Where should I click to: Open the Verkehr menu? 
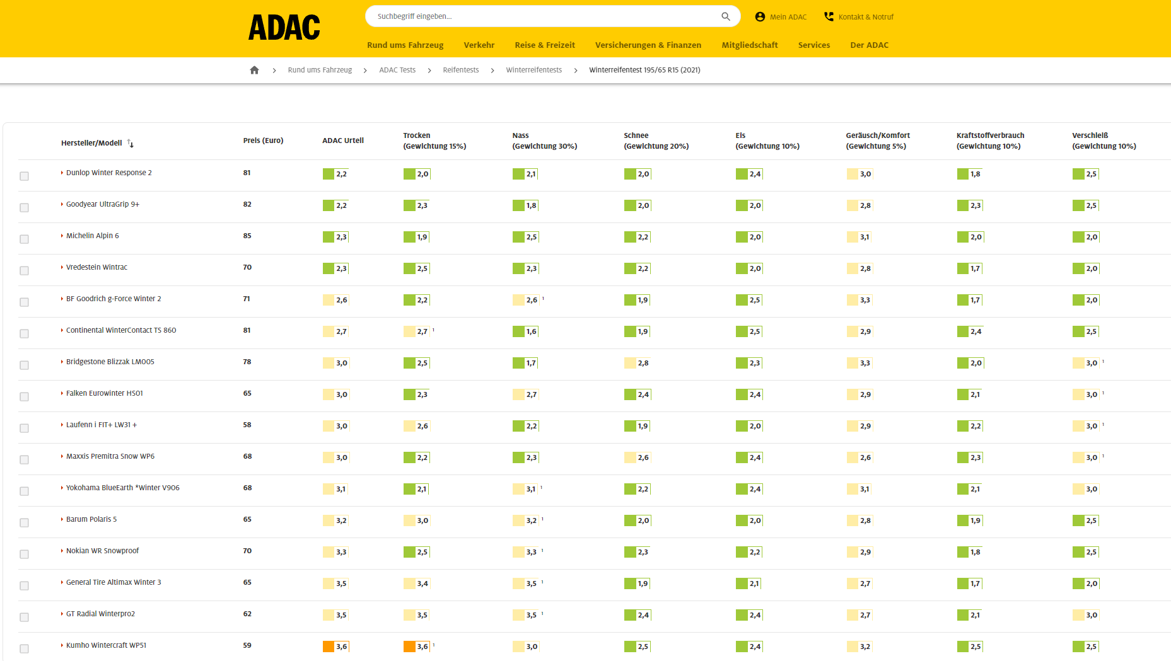coord(479,45)
